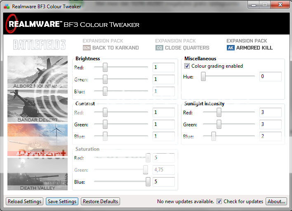Click the Brightness Green slider thumb

(x=105, y=79)
